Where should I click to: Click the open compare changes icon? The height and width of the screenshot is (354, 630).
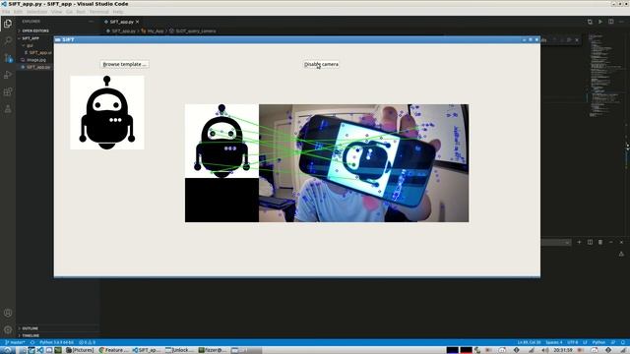(x=590, y=22)
